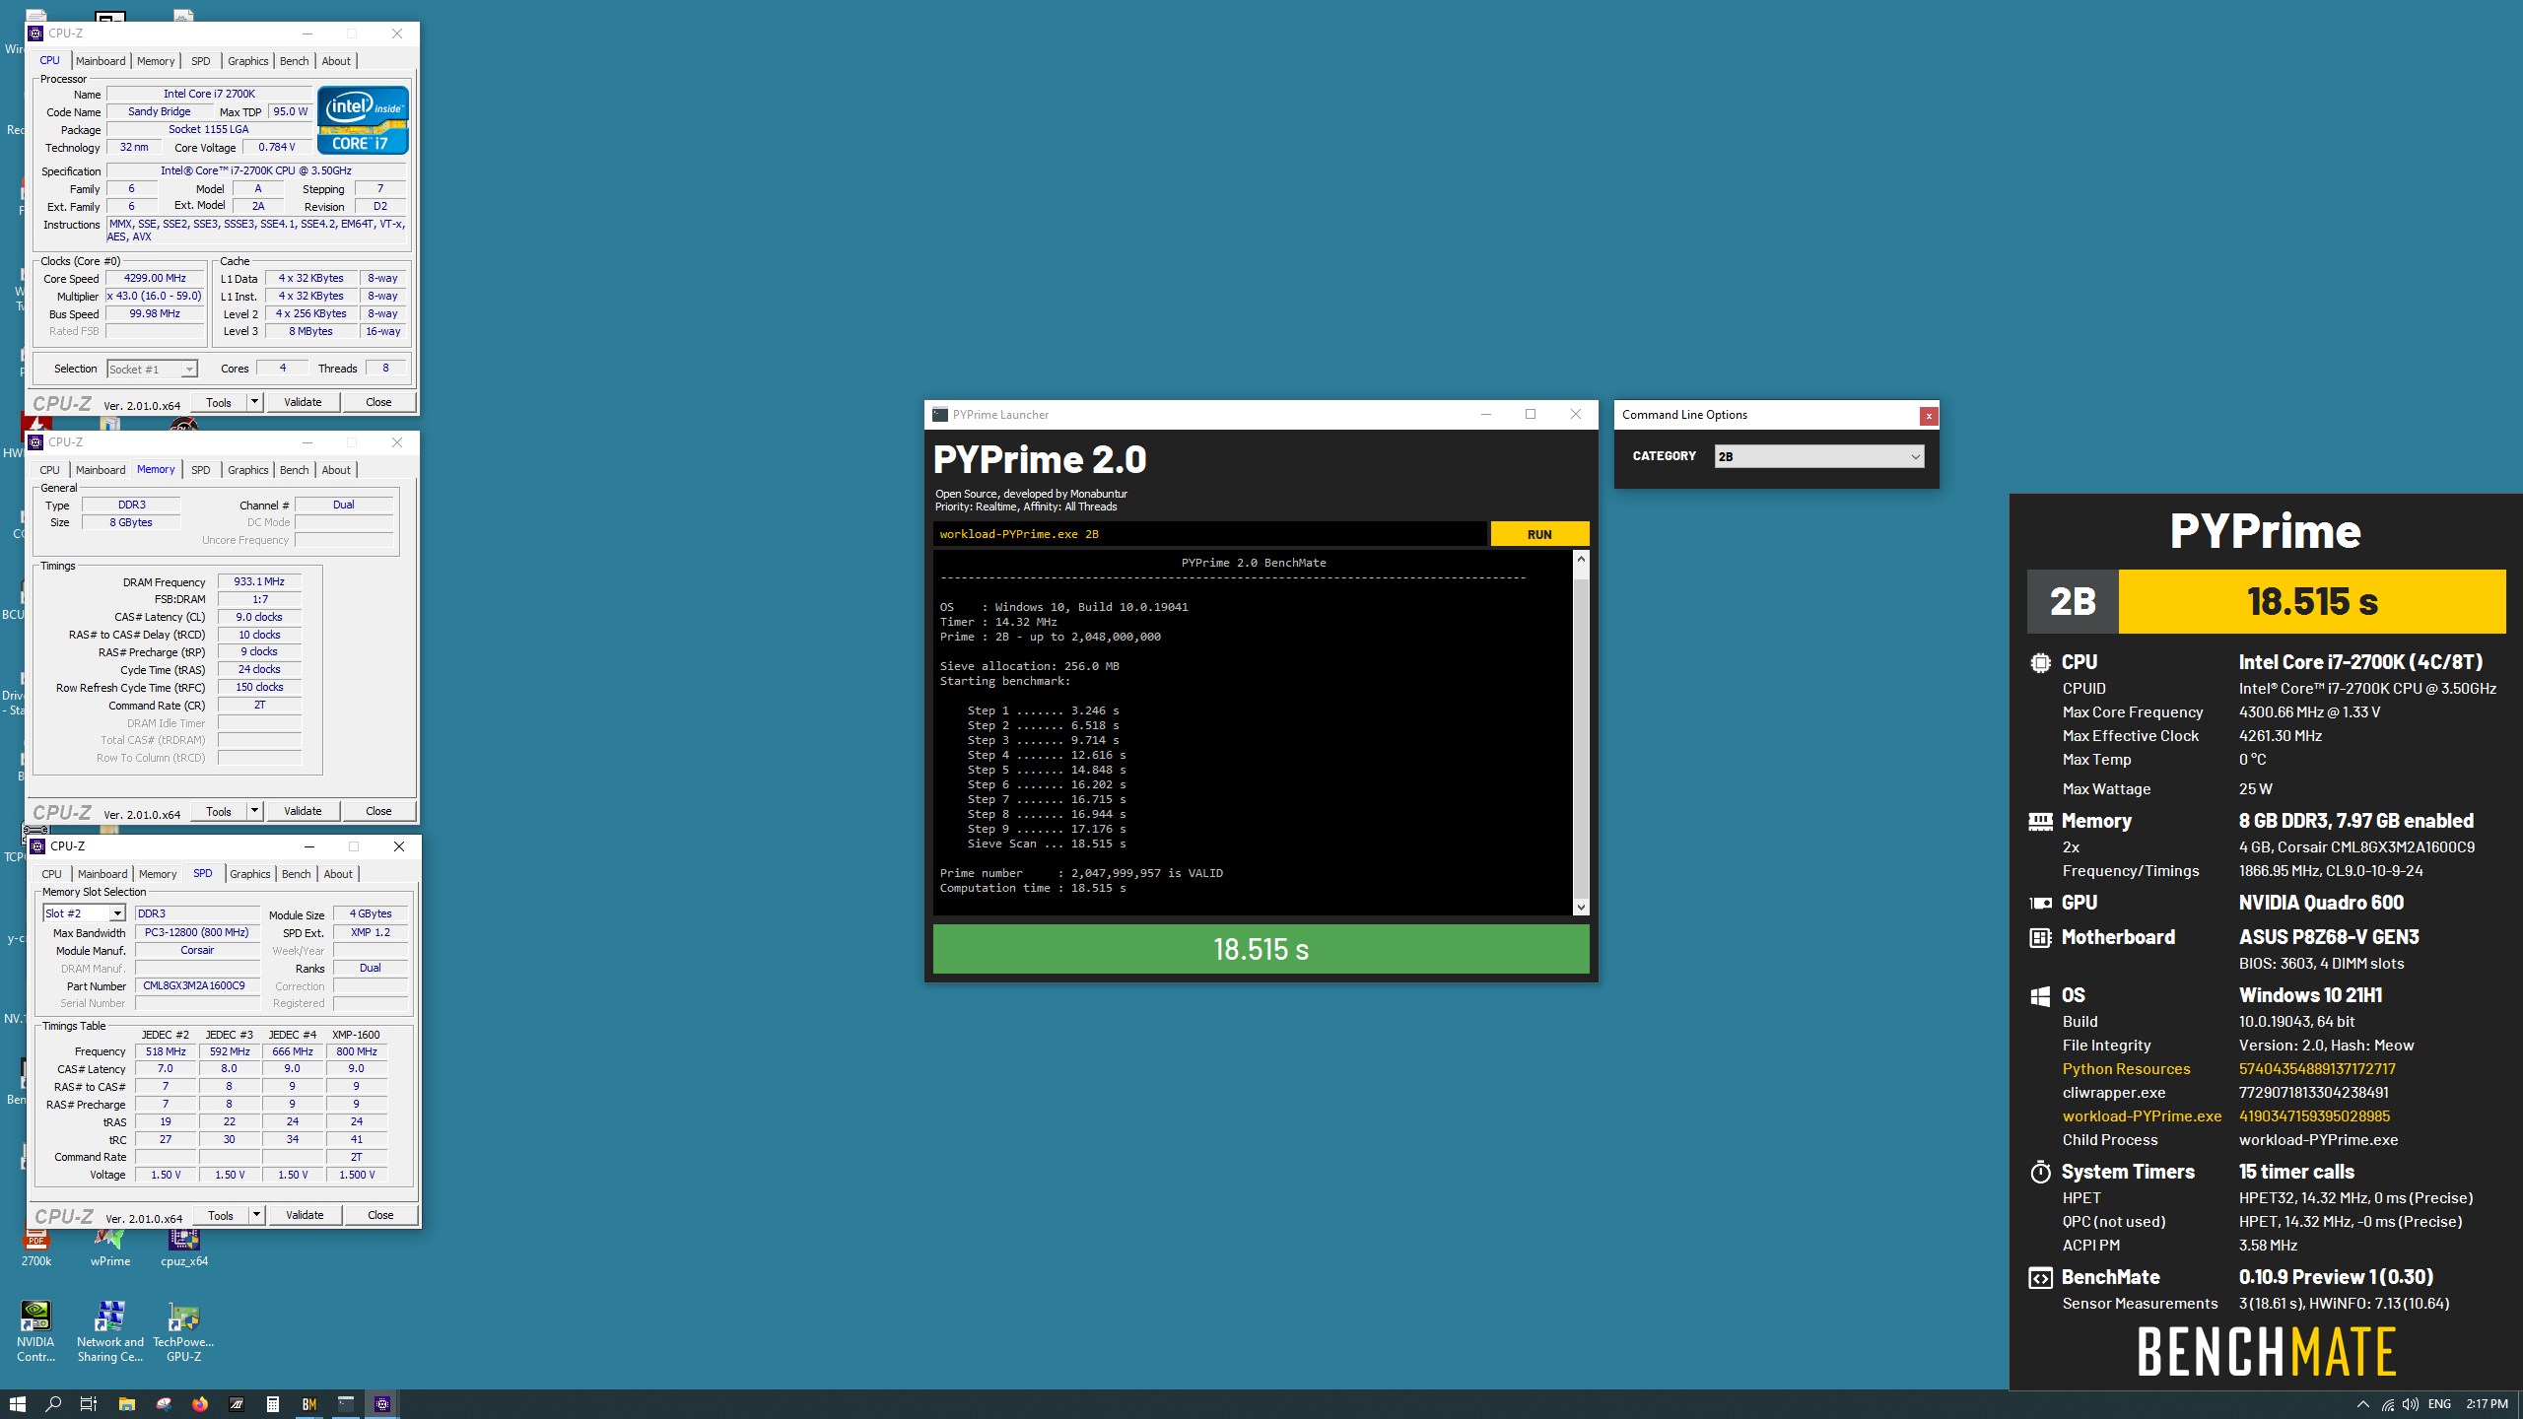Click the Core Speed 4299.00 MHz value
Screen dimensions: 2523x1419
pyautogui.click(x=155, y=278)
